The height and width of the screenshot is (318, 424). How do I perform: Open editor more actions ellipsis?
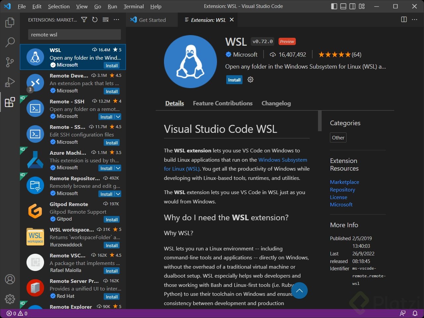pyautogui.click(x=414, y=20)
